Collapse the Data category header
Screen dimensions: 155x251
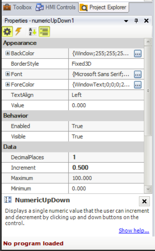pyautogui.click(x=73, y=147)
